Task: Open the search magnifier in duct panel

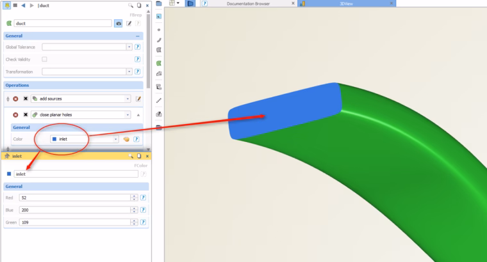Action: click(x=131, y=5)
